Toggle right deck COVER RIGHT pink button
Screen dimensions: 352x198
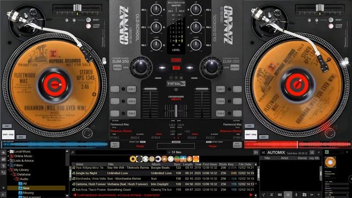point(331,26)
